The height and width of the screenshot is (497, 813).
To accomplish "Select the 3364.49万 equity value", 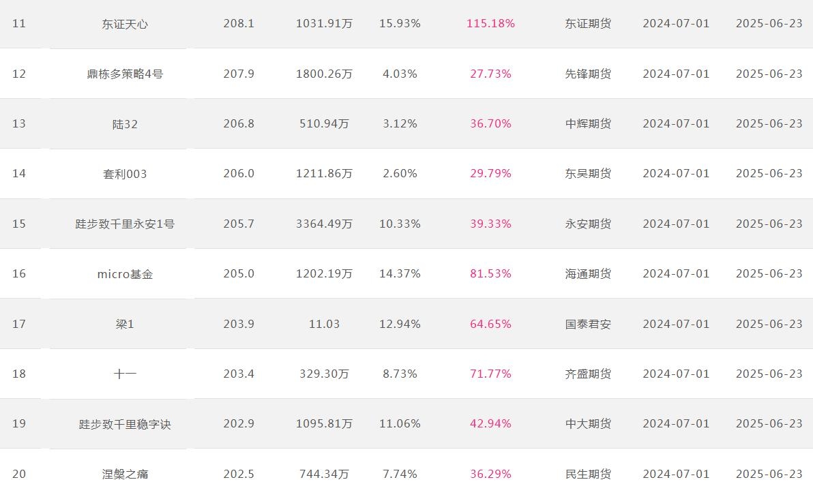I will pyautogui.click(x=324, y=224).
